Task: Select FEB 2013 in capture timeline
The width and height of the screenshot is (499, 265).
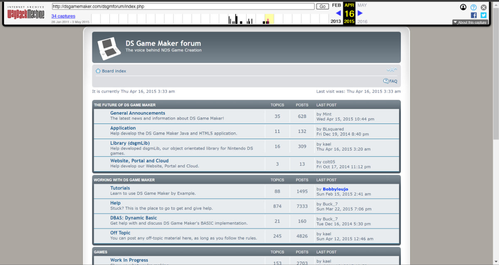Action: 336,5
